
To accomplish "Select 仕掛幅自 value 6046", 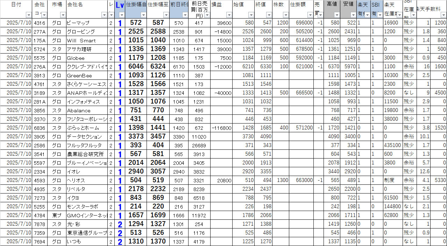I will 136,66.
